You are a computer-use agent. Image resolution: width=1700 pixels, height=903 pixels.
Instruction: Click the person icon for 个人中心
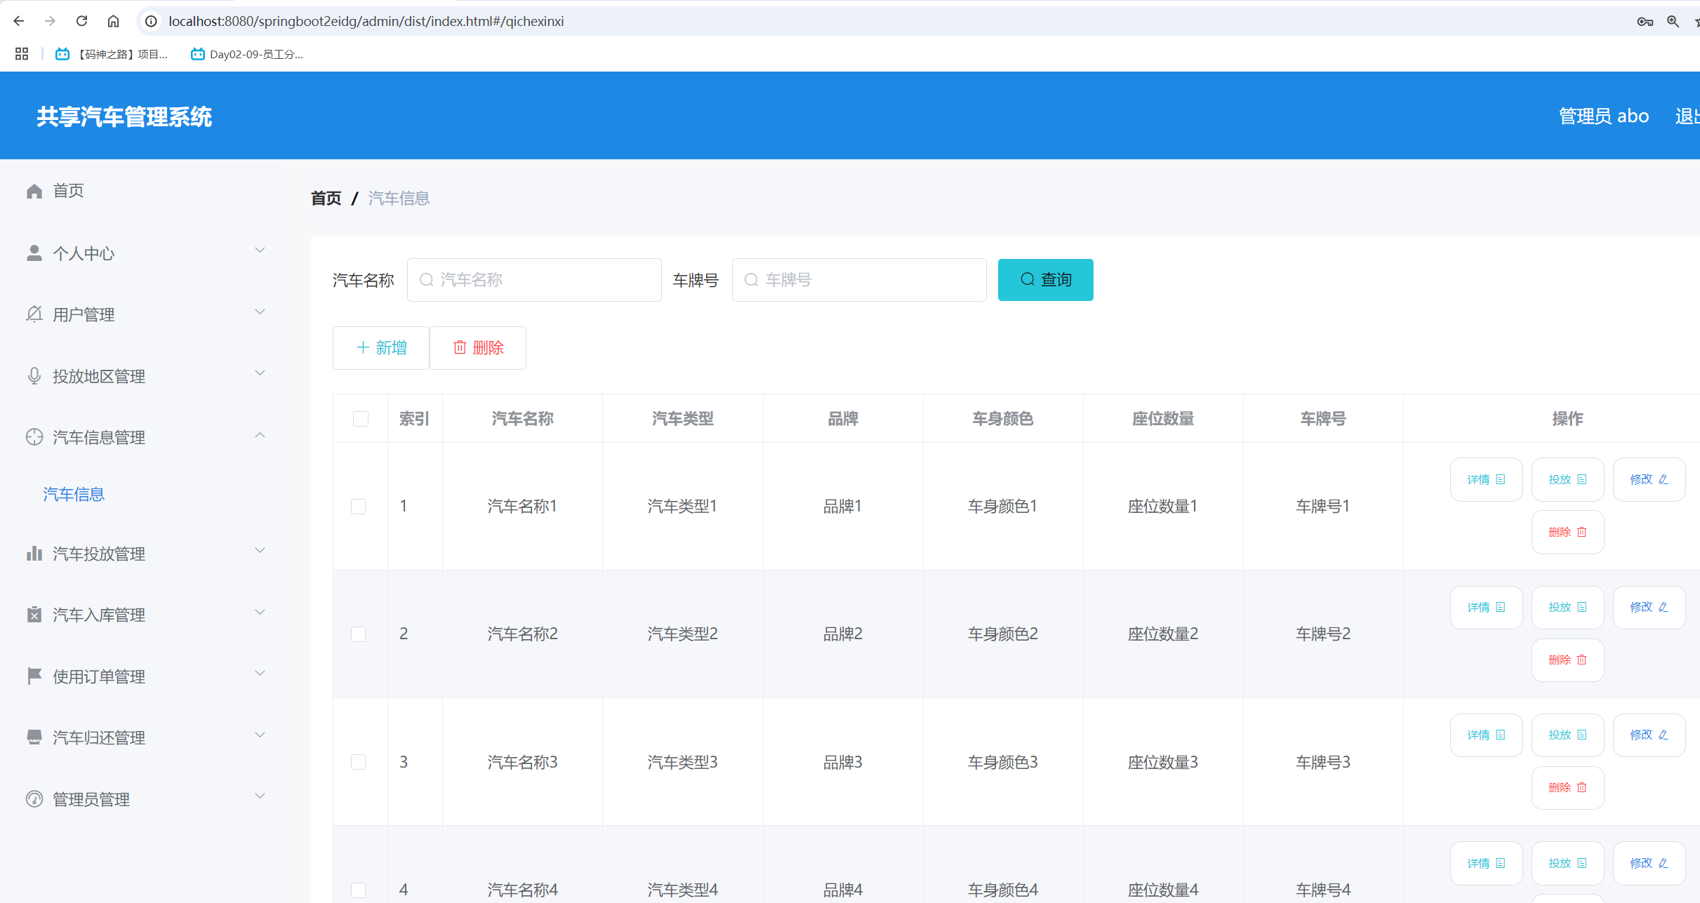34,253
